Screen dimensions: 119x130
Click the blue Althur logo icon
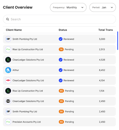pyautogui.click(x=8, y=70)
